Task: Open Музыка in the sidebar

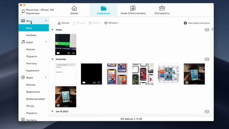Action: (30, 49)
